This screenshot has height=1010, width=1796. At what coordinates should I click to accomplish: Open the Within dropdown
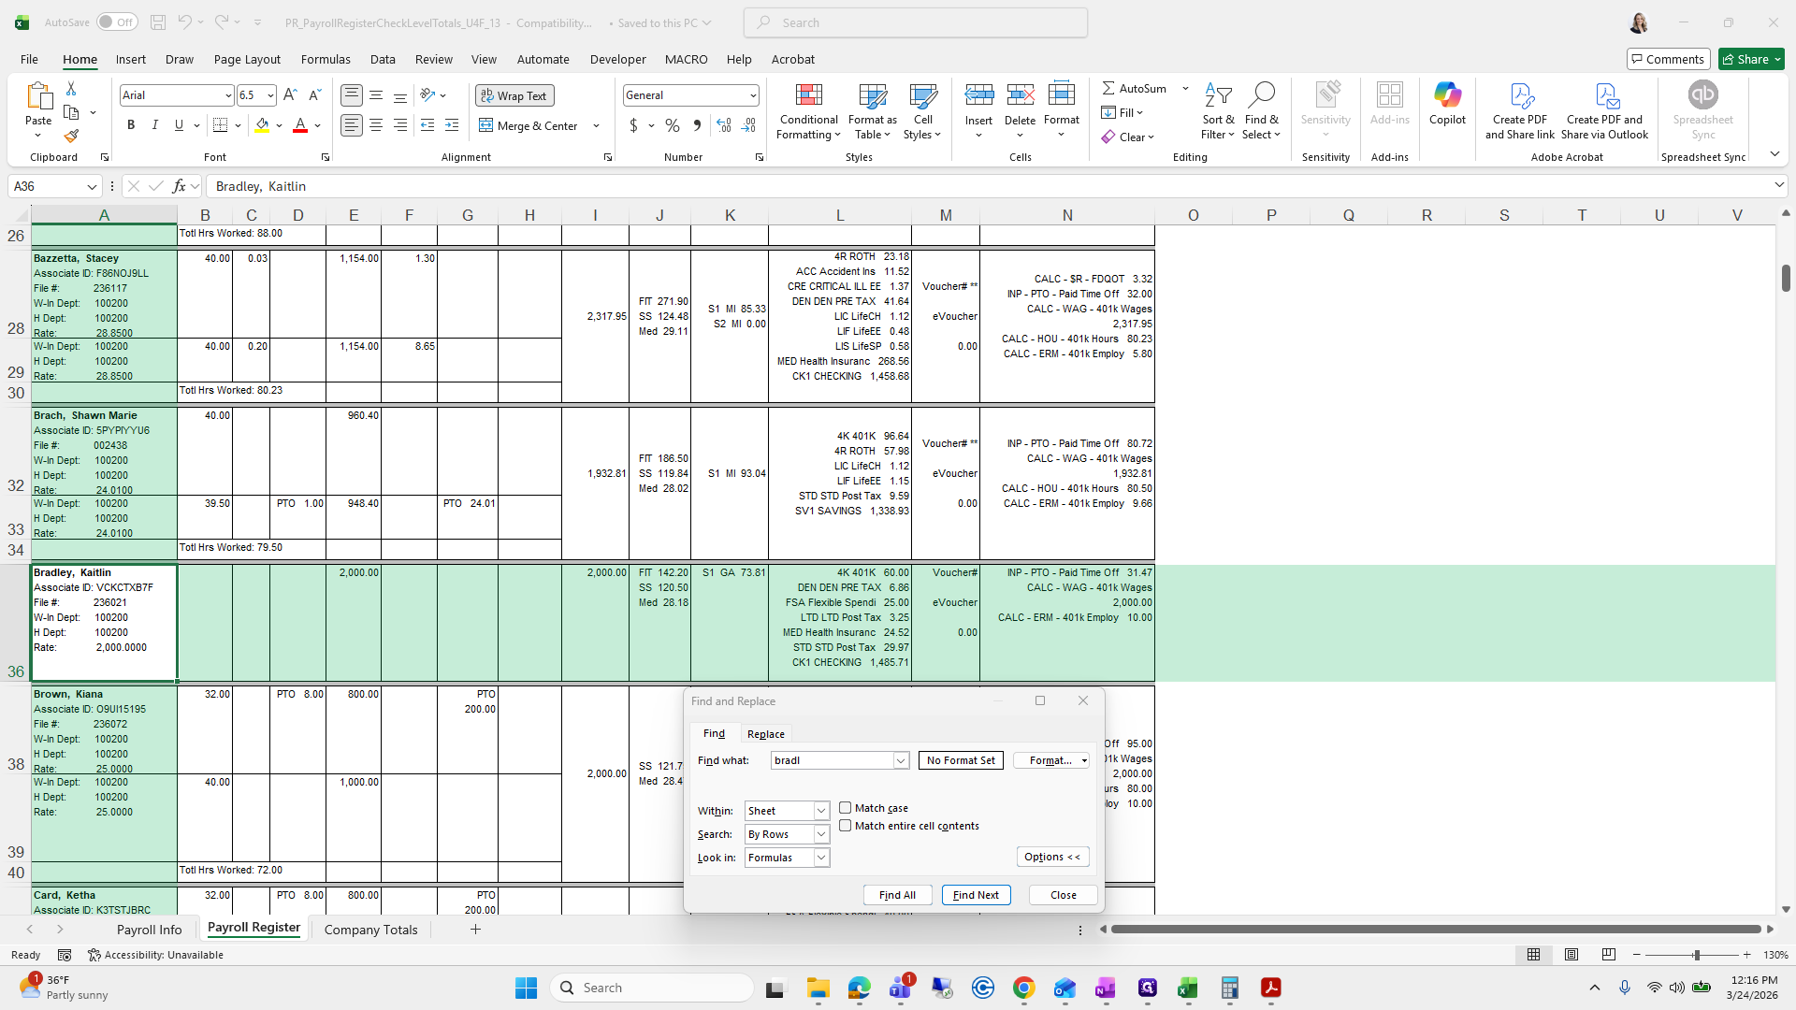pos(821,811)
